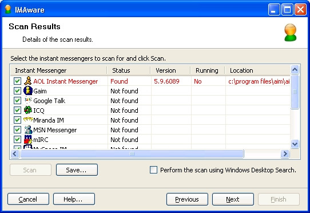Click version 5.9.6089 cell

(166, 81)
